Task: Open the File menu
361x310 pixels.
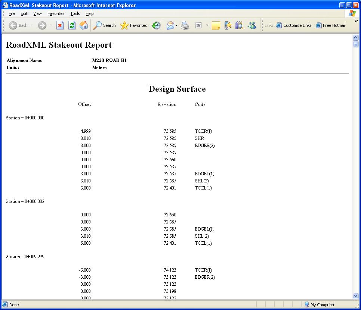Action: point(12,13)
